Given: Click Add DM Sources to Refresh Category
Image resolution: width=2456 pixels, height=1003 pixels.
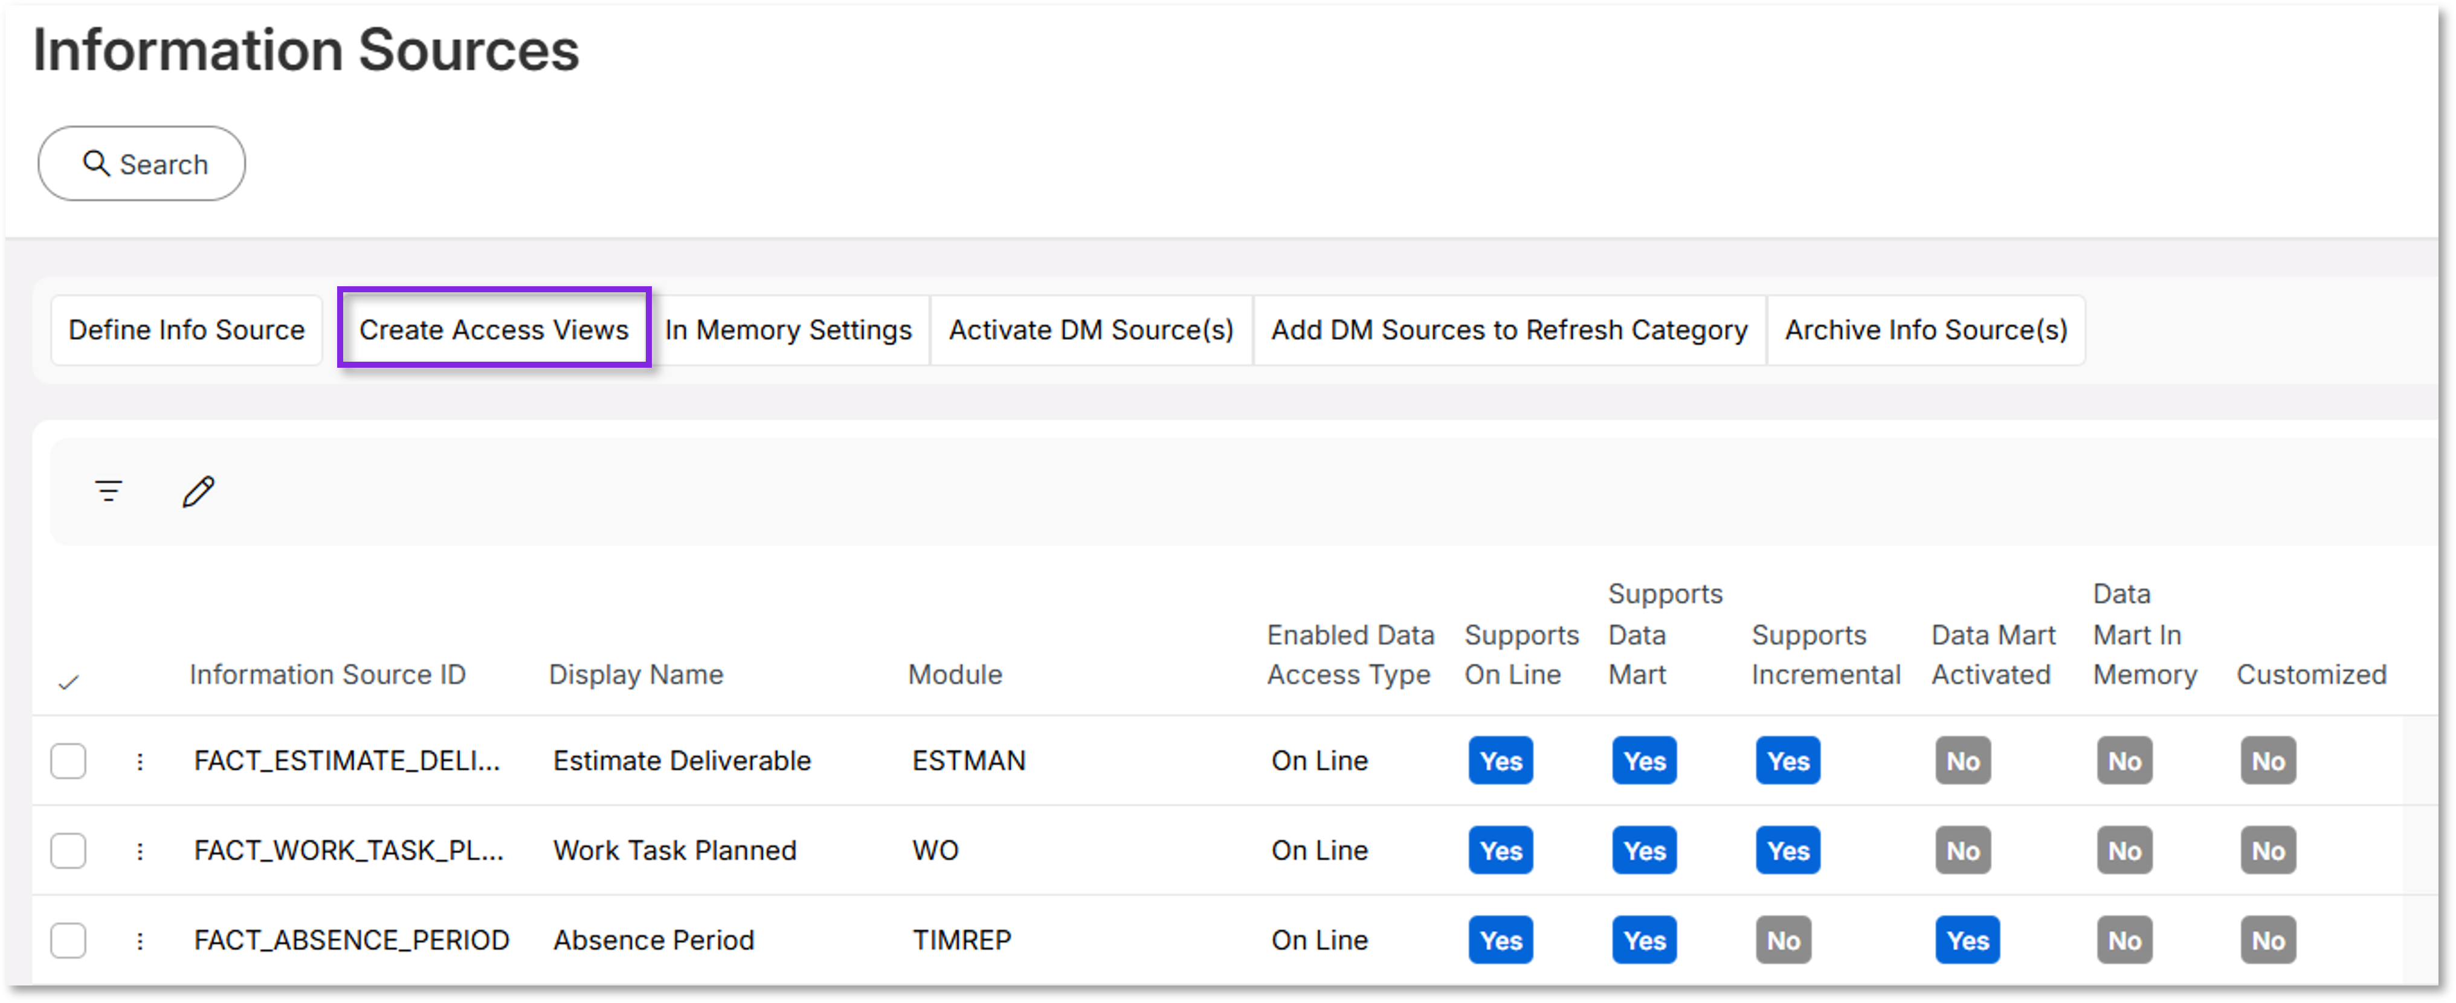Looking at the screenshot, I should pos(1508,330).
